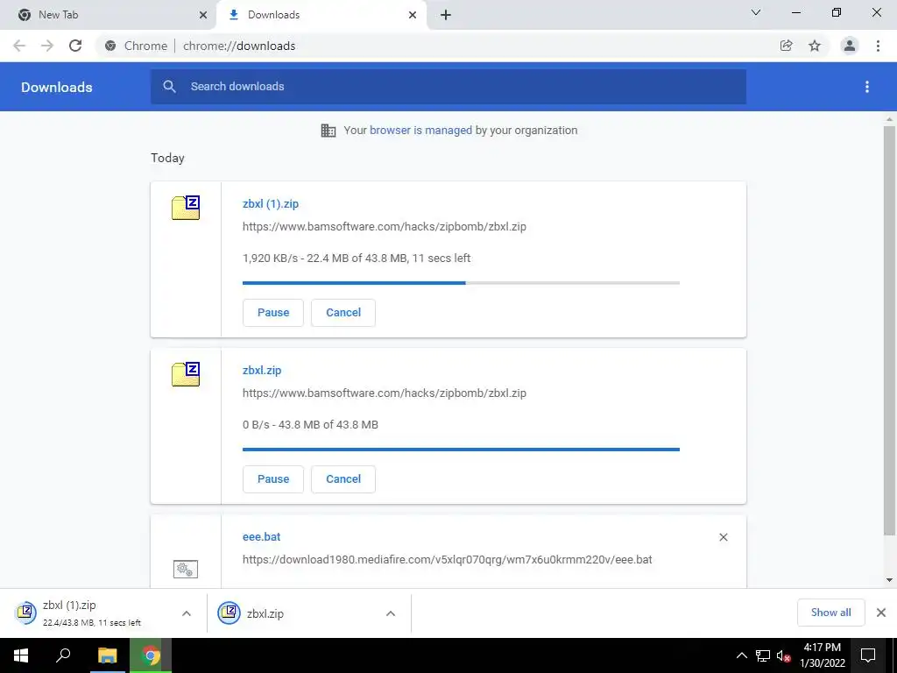This screenshot has height=673, width=897.
Task: Click zbxl.zip bamsoftware source URL
Action: (385, 393)
